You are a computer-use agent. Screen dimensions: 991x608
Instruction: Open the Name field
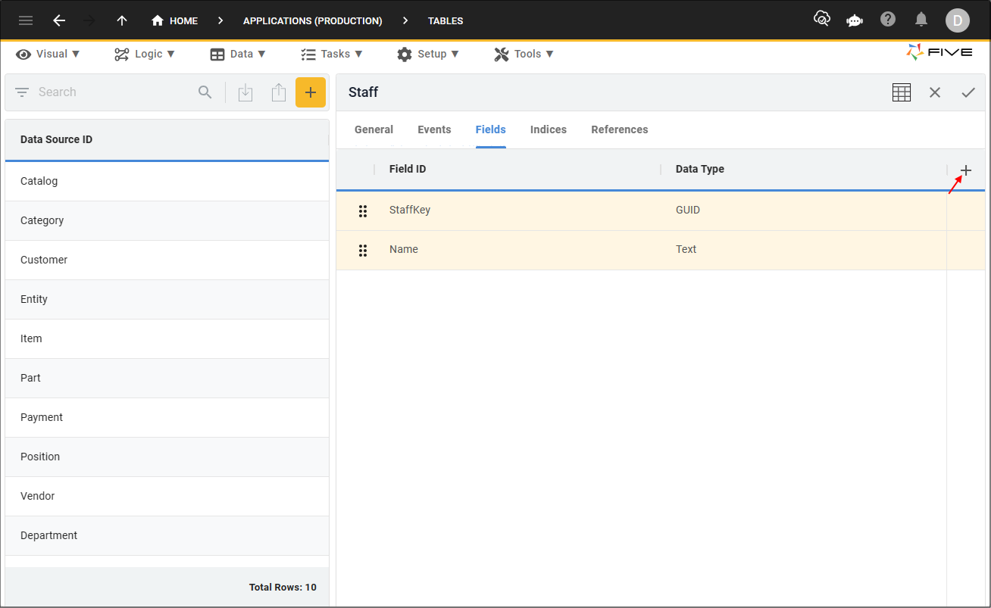(404, 249)
